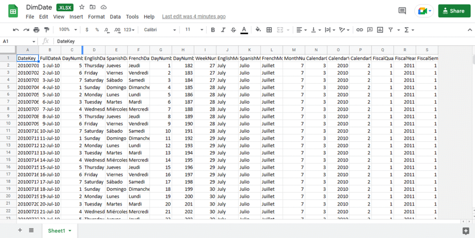Click the Undo arrow icon
The image size is (475, 238).
[x=16, y=30]
